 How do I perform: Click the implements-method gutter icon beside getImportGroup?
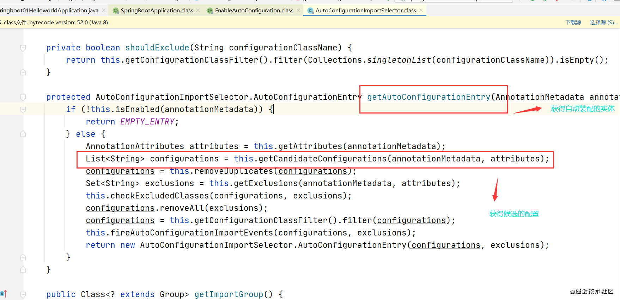(3, 293)
